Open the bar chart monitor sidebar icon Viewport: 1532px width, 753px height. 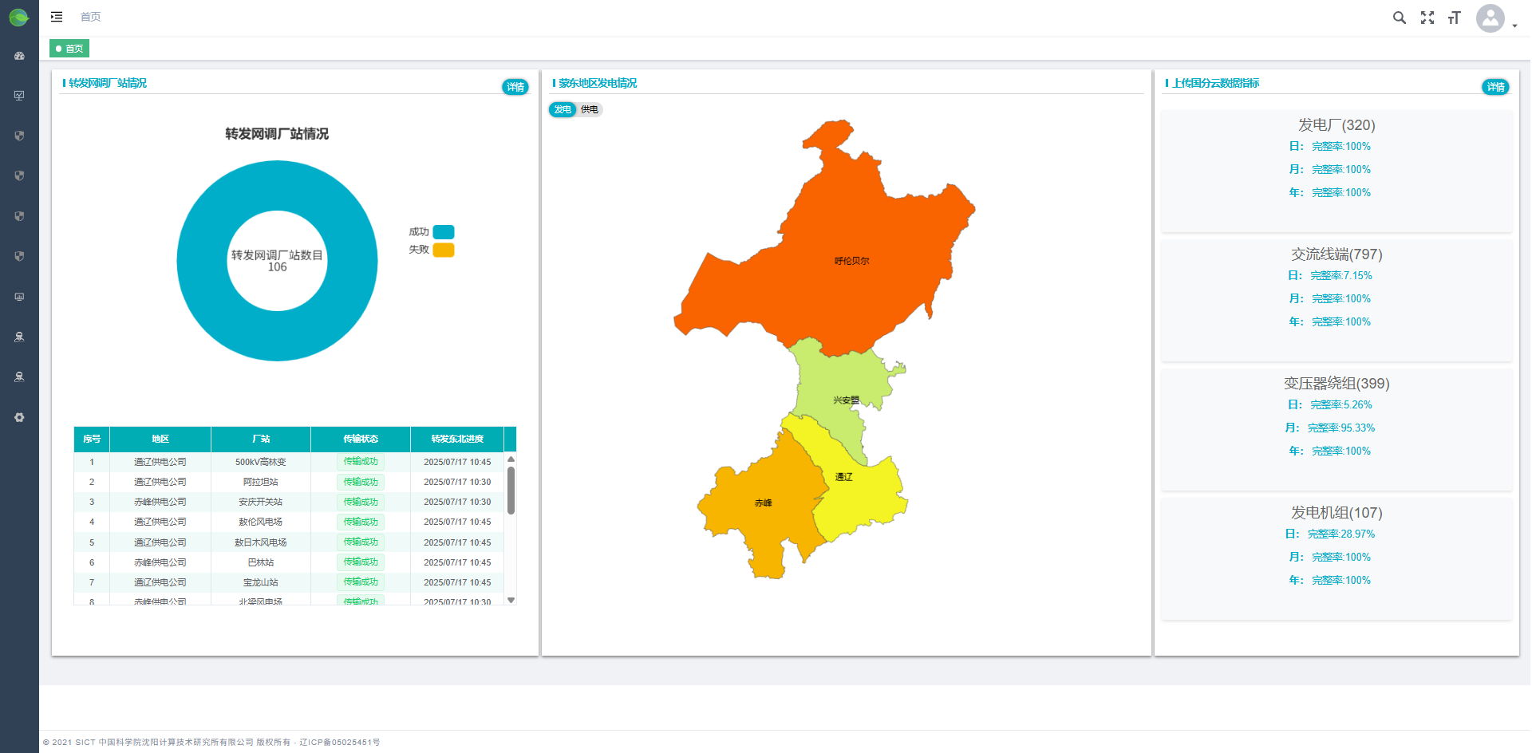click(19, 297)
